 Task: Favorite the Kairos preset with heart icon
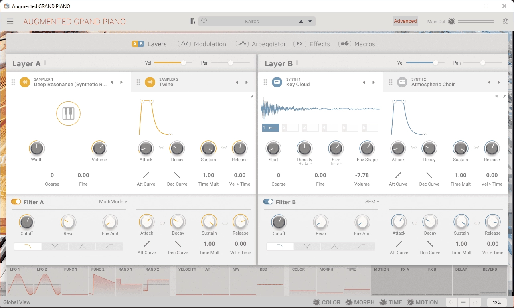pyautogui.click(x=204, y=21)
